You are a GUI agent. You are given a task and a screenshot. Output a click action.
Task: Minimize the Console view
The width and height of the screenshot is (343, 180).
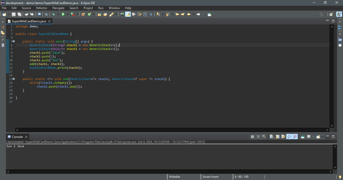coord(327,136)
